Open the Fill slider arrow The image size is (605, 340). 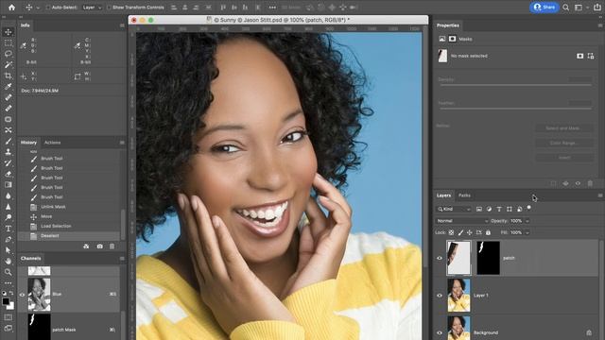[527, 232]
